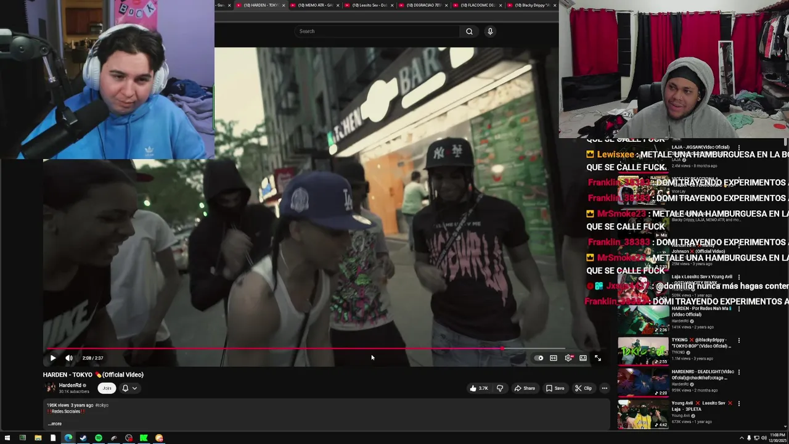Open options menu for Young Avii 3PLETA
The width and height of the screenshot is (789, 444).
coord(738,404)
